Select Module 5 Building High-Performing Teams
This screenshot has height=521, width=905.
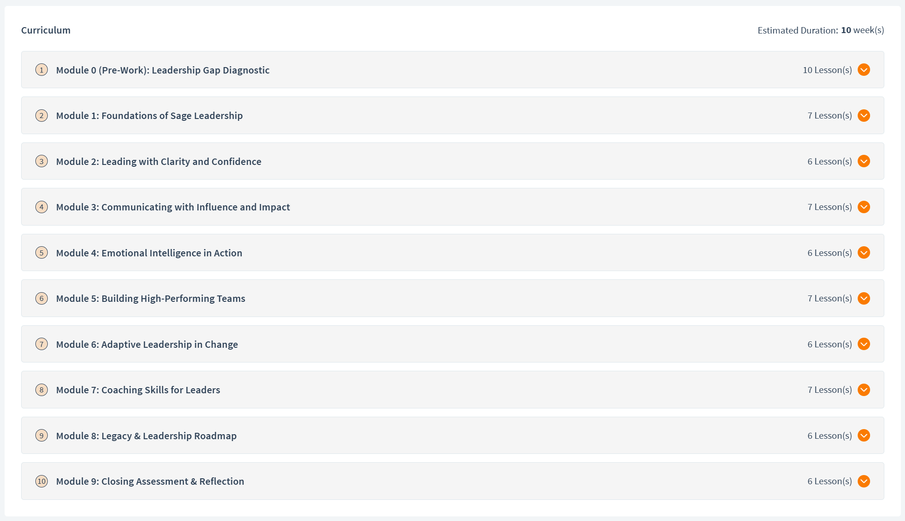(151, 298)
